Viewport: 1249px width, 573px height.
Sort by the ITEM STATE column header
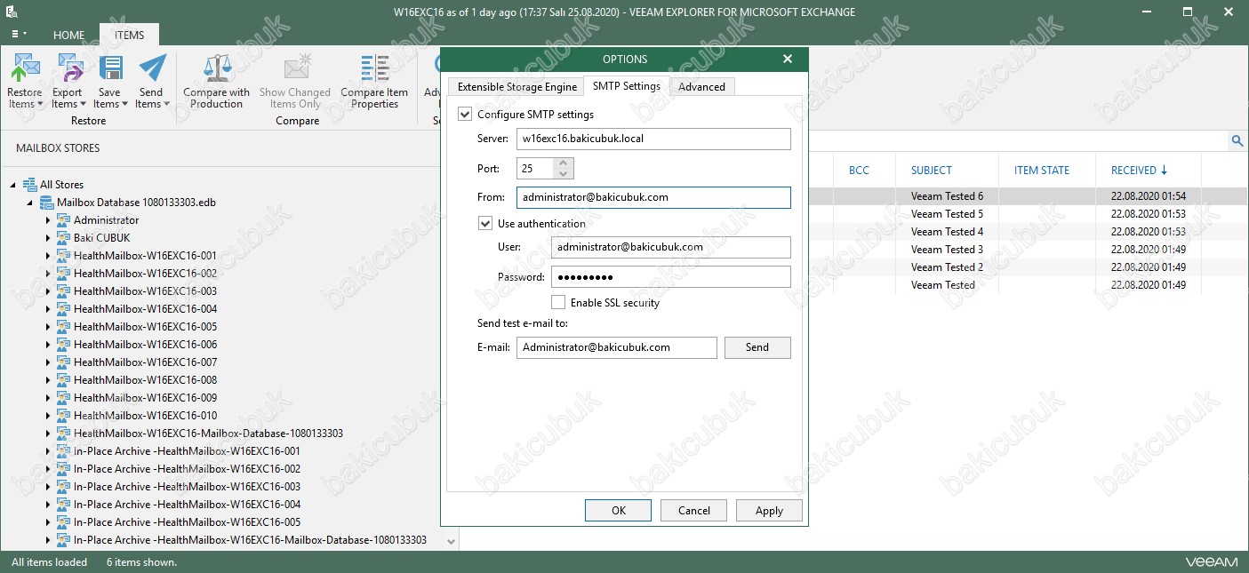1042,171
